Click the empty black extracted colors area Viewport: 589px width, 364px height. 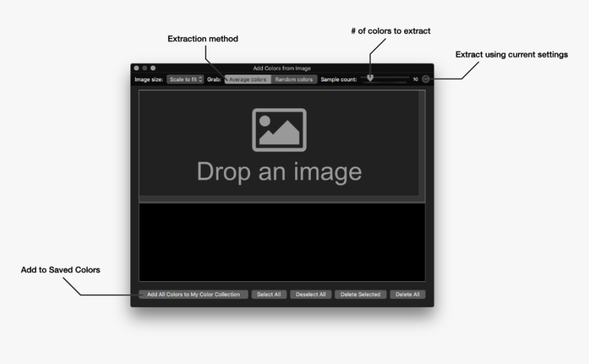pos(281,242)
